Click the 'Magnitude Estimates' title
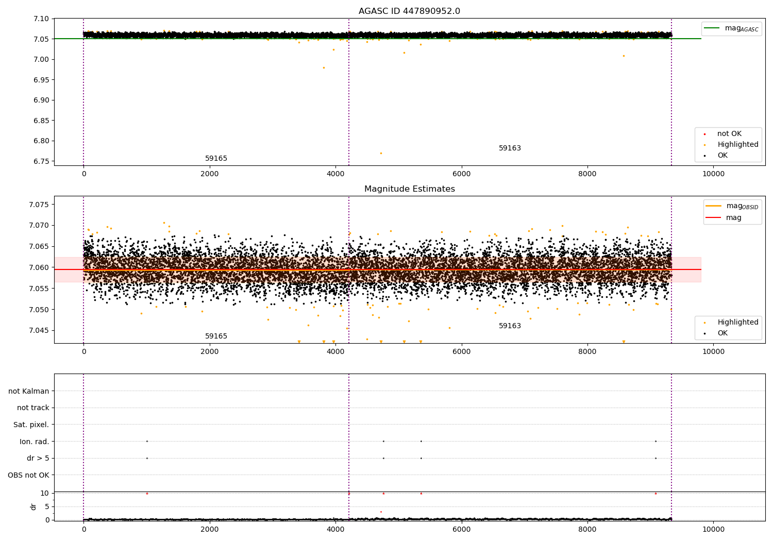This screenshot has height=541, width=773. point(409,189)
